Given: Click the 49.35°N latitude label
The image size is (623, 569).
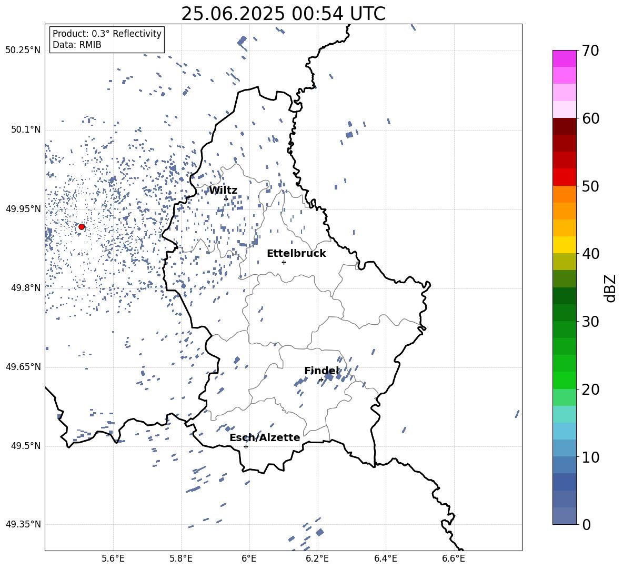Looking at the screenshot, I should pos(23,524).
